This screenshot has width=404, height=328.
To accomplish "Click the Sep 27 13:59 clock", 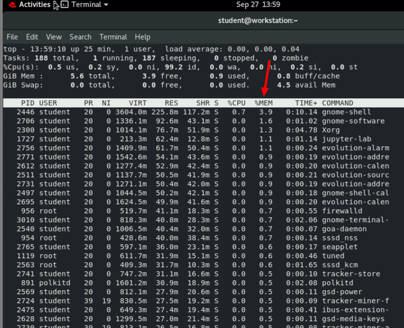I will click(x=258, y=5).
